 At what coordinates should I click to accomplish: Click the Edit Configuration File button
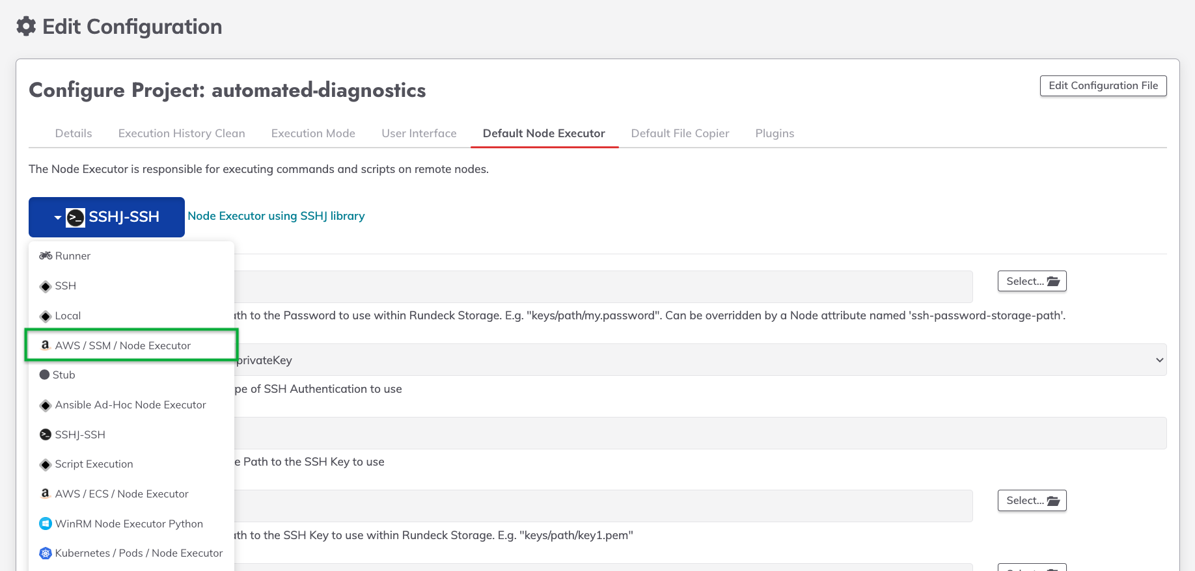click(x=1103, y=86)
